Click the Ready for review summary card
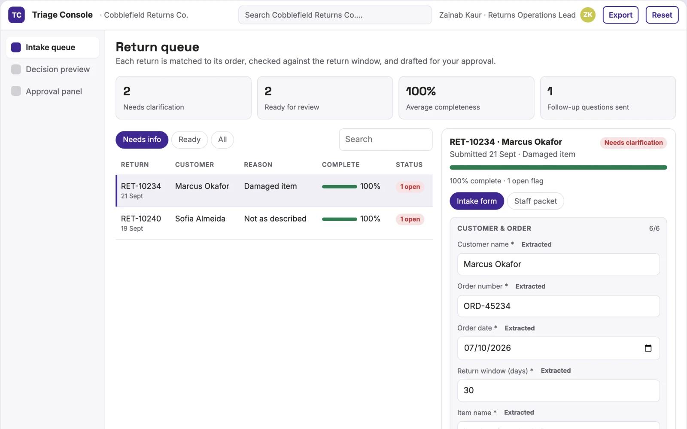The height and width of the screenshot is (429, 687). point(325,98)
